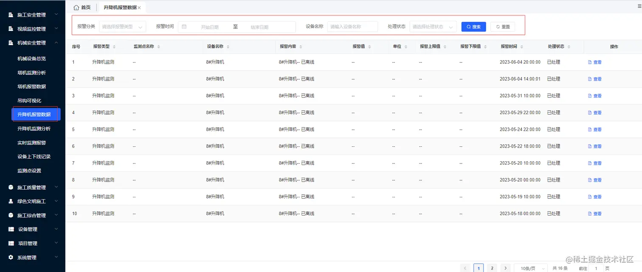Select the 施工安全管理 sidebar module icon
The image size is (642, 272).
click(10, 14)
